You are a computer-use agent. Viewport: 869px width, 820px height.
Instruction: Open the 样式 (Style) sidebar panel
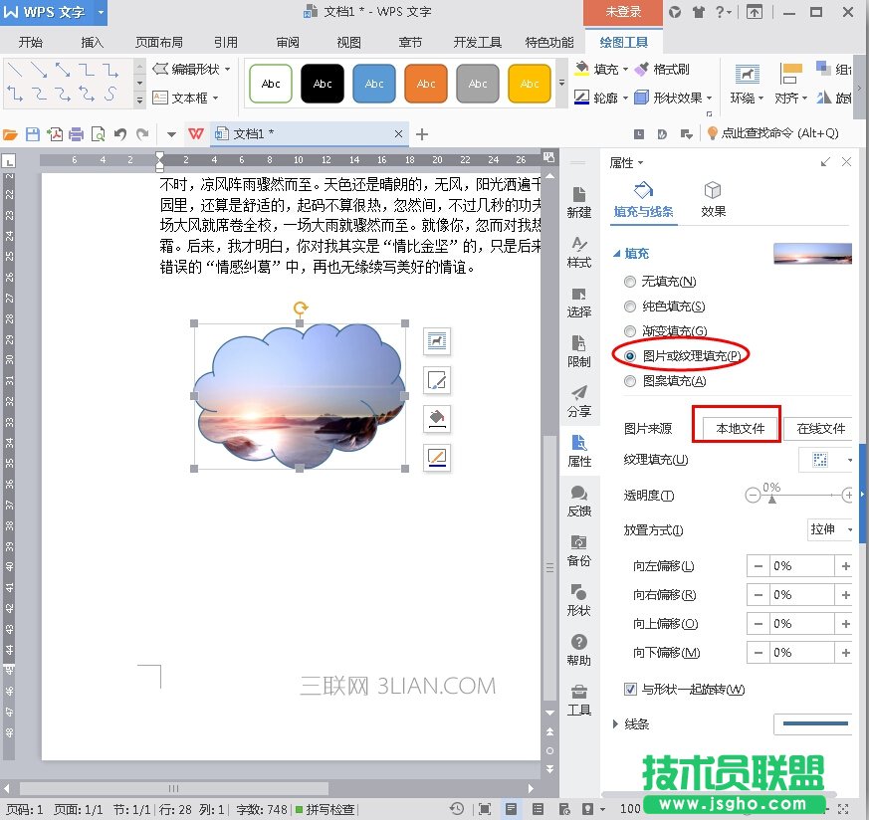click(578, 251)
